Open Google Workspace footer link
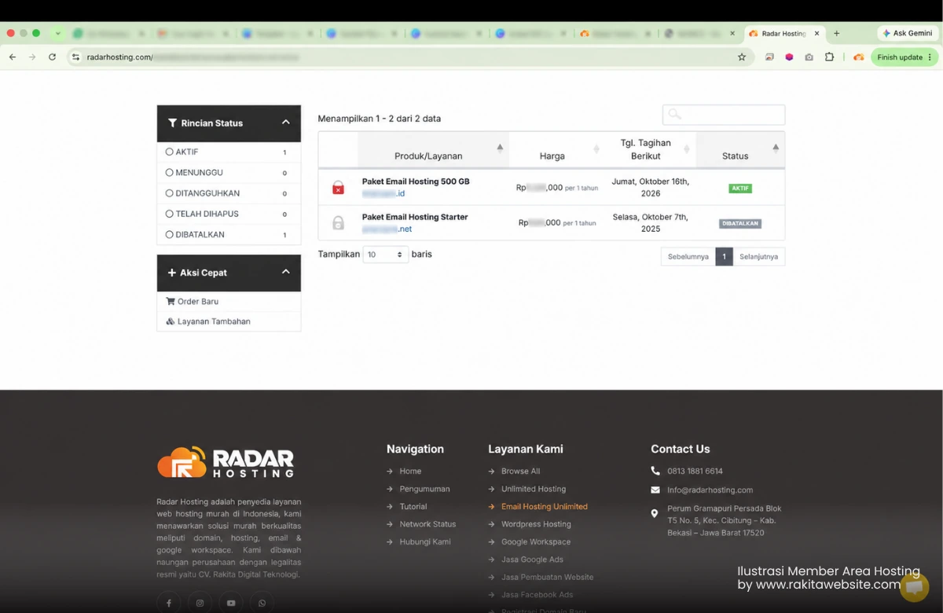943x613 pixels. (536, 541)
